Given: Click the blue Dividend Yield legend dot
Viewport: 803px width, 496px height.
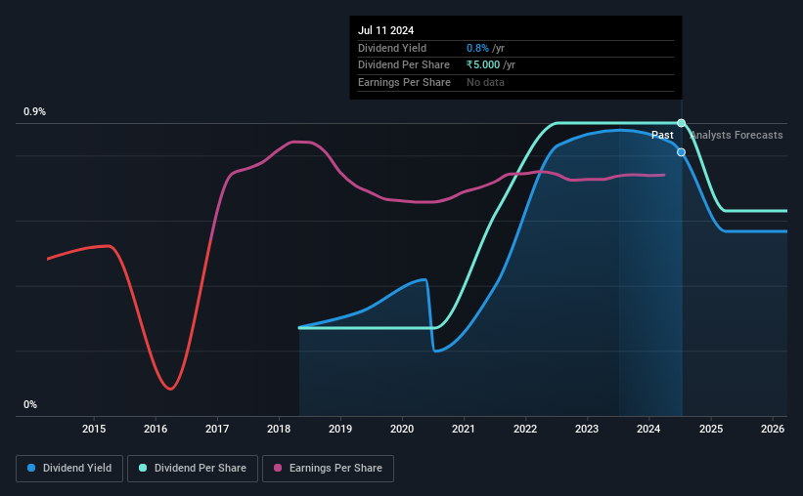Looking at the screenshot, I should click(31, 468).
